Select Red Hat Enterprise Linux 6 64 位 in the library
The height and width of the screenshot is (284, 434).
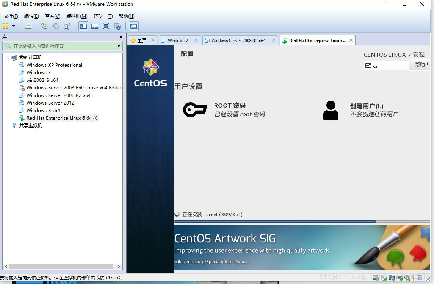(62, 118)
